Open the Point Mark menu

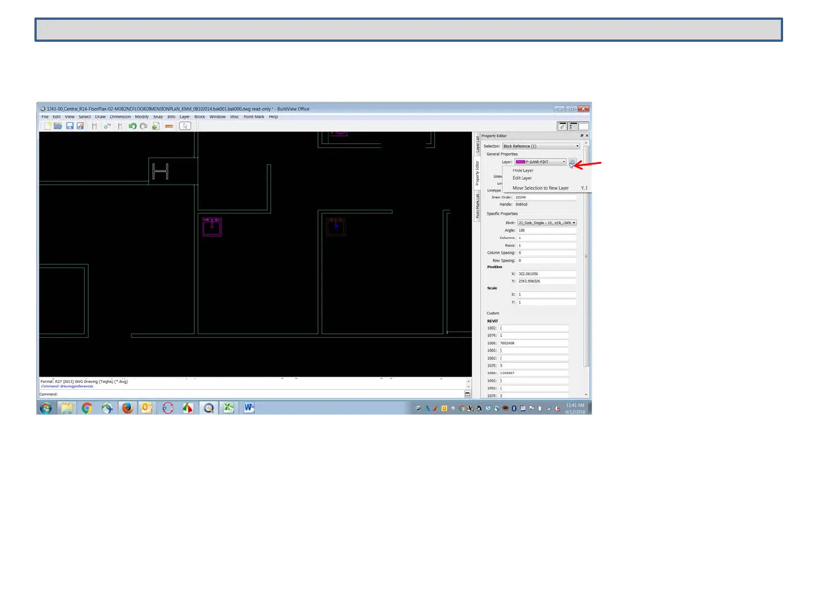pos(254,117)
